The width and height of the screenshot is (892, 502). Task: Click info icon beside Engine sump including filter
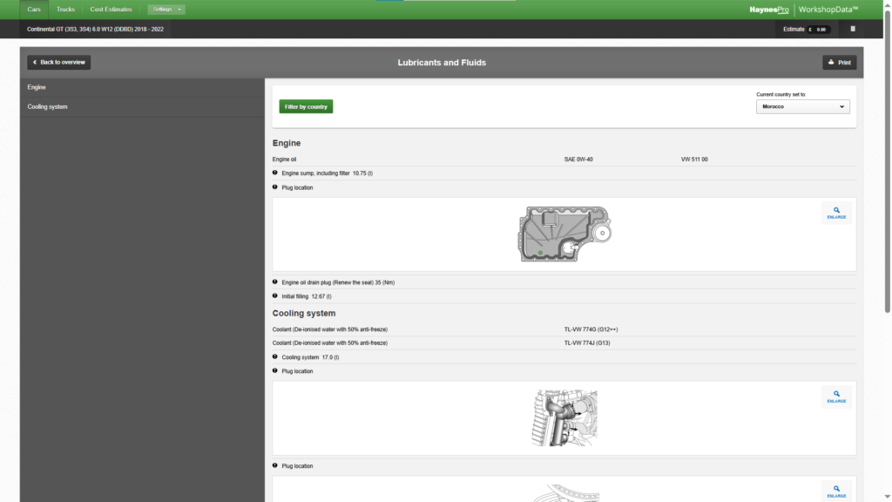pos(274,173)
